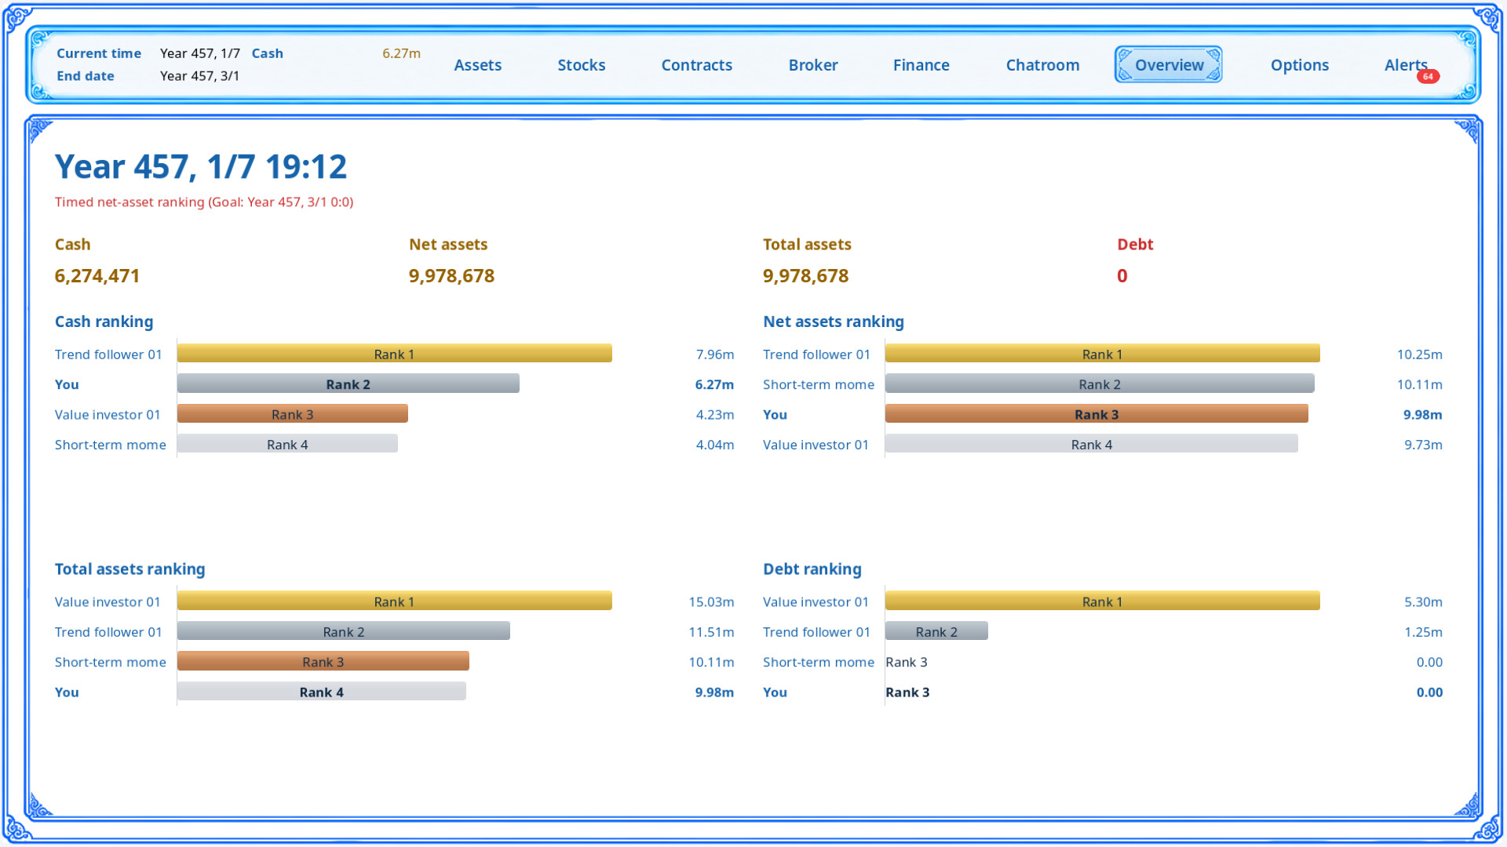Open the Contracts tab

(x=696, y=65)
